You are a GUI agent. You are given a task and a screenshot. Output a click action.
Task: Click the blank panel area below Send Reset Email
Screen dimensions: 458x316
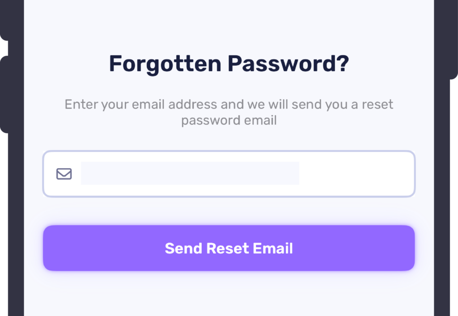229,295
